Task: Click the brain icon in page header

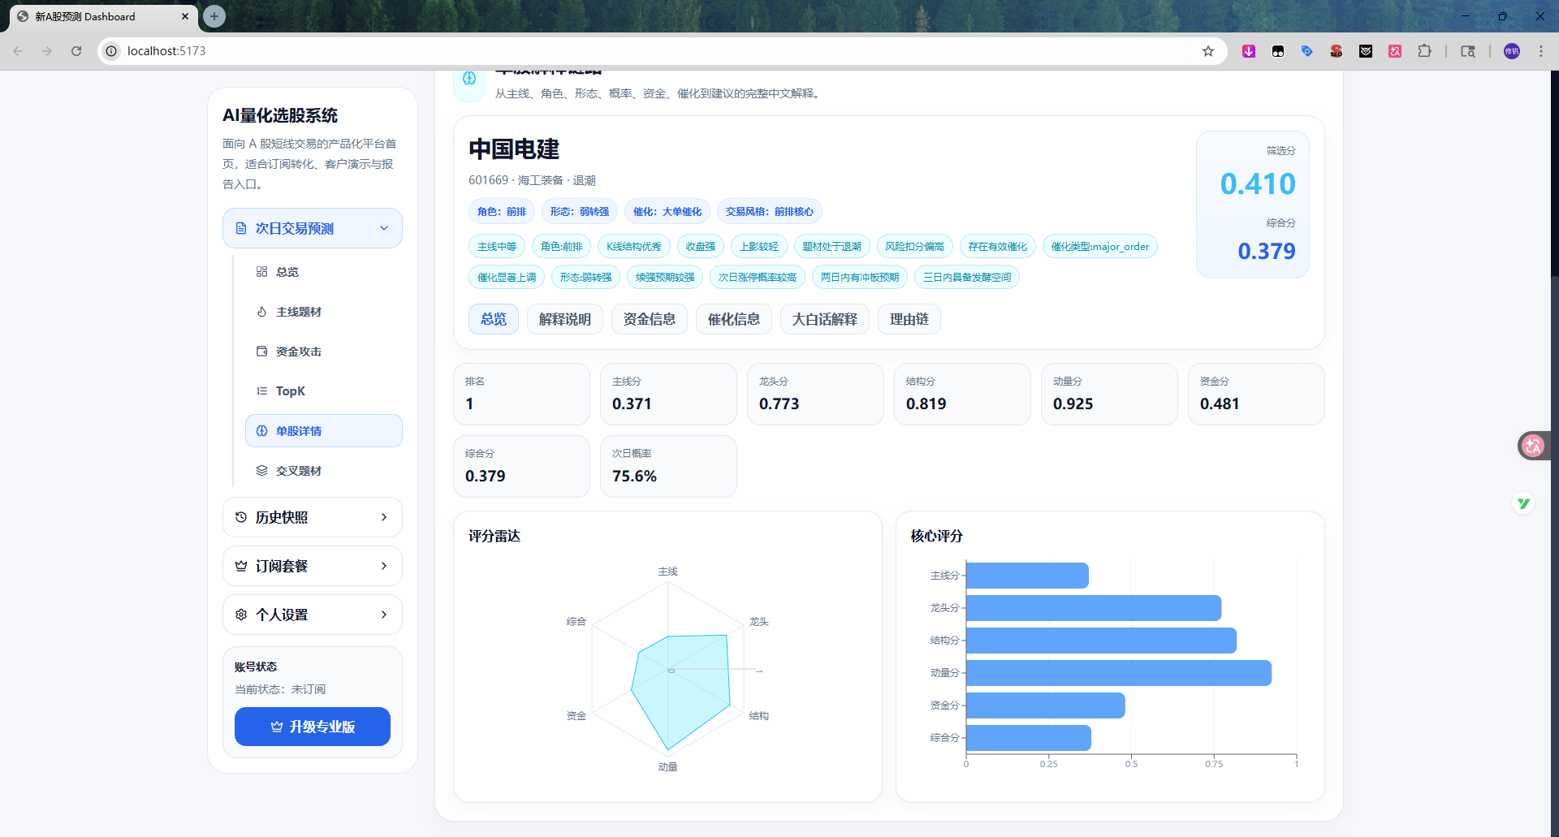Action: 469,79
